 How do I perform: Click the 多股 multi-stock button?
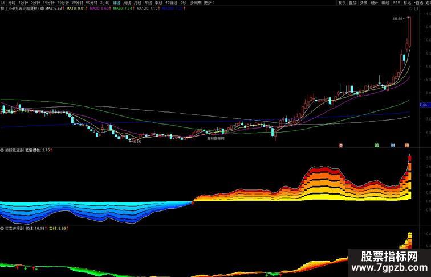(364, 2)
